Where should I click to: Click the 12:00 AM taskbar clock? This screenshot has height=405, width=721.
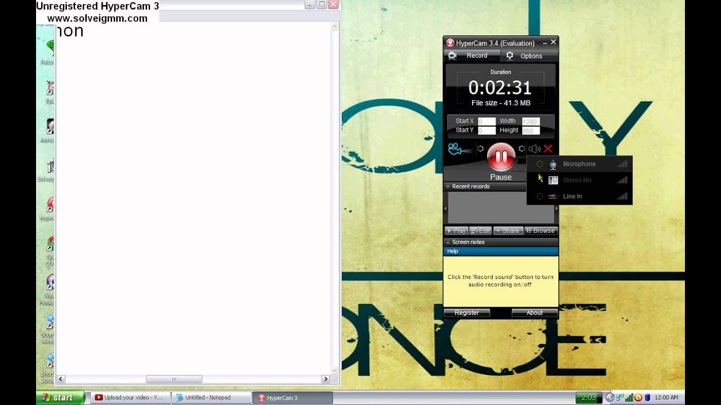[x=666, y=398]
